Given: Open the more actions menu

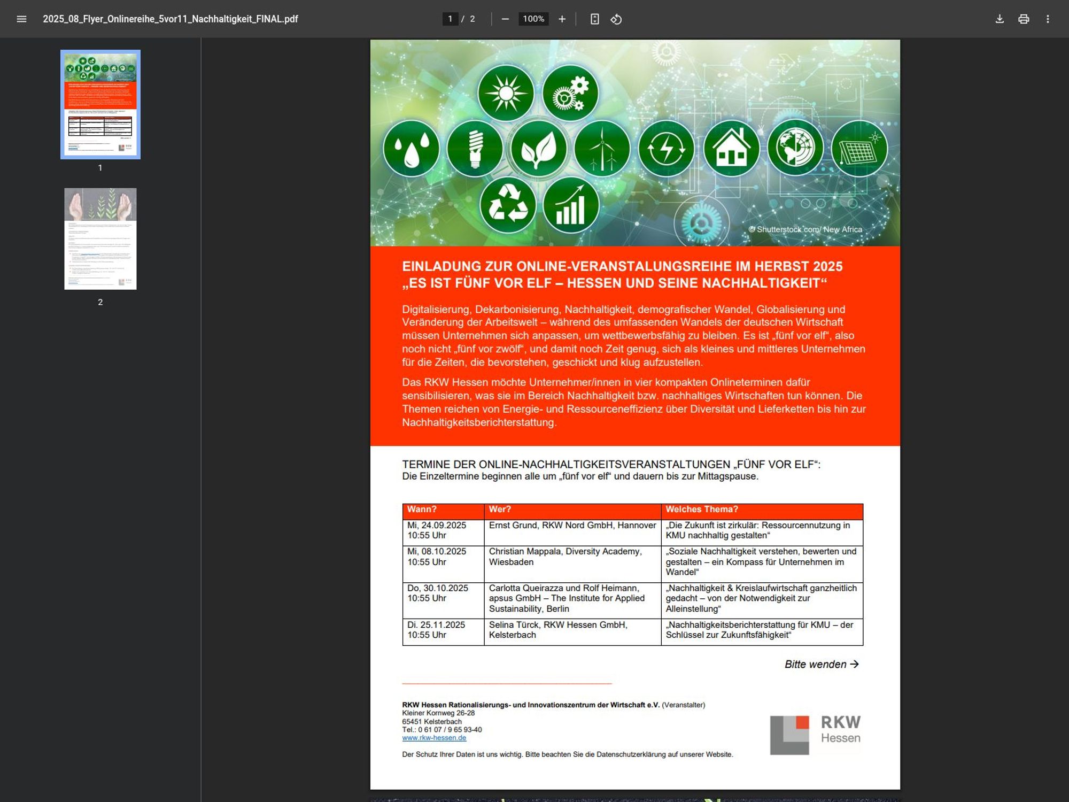Looking at the screenshot, I should 1048,19.
